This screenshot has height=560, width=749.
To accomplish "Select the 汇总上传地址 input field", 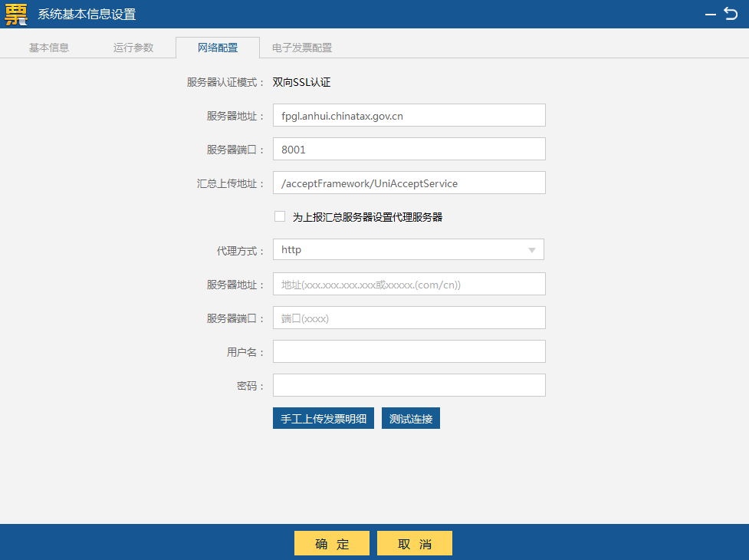I will point(409,182).
